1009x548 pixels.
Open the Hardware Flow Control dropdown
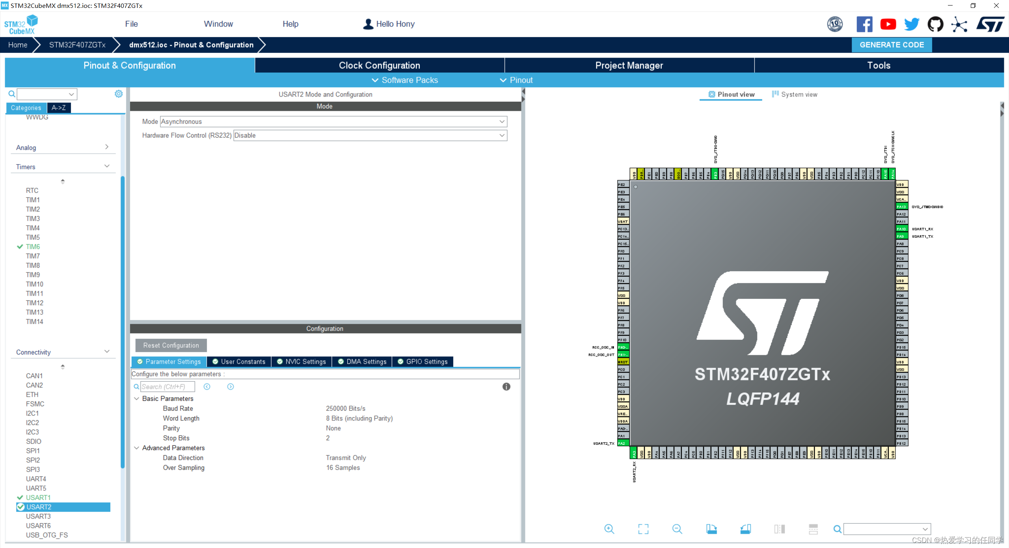370,136
